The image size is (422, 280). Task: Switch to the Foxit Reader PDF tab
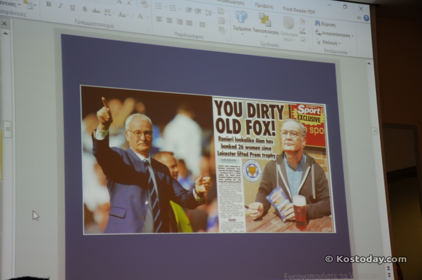(x=299, y=11)
